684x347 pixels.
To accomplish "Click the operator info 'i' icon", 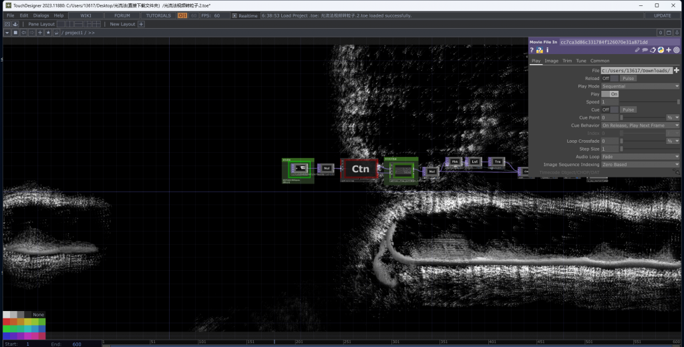I will click(x=548, y=50).
